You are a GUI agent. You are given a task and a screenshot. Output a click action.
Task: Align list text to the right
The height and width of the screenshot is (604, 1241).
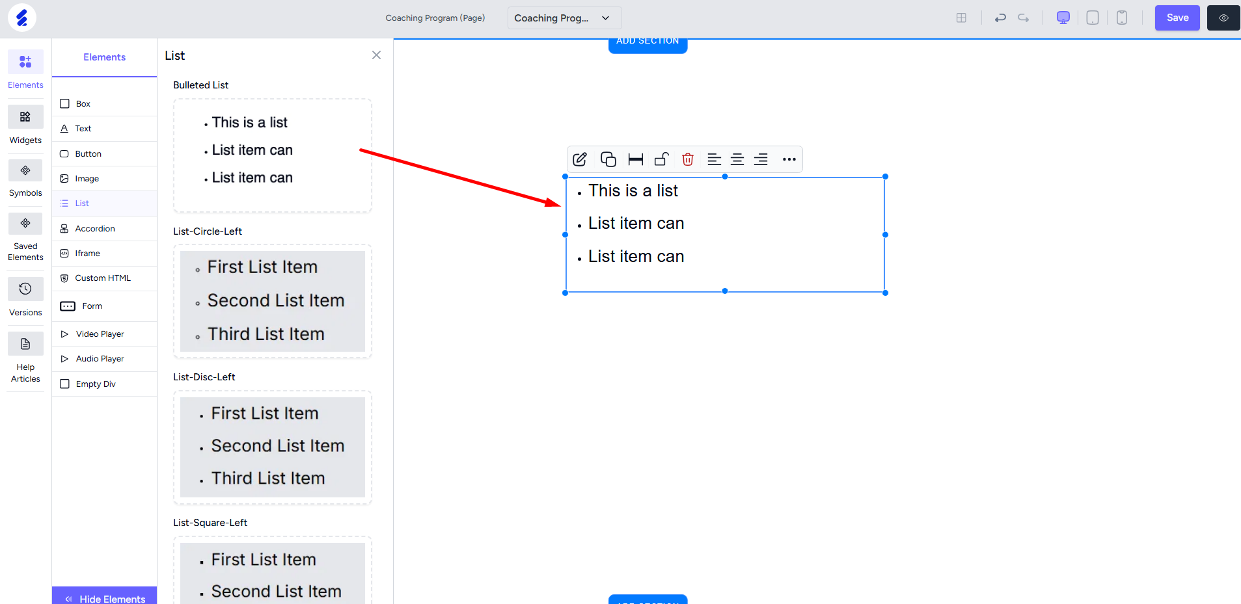(x=761, y=159)
